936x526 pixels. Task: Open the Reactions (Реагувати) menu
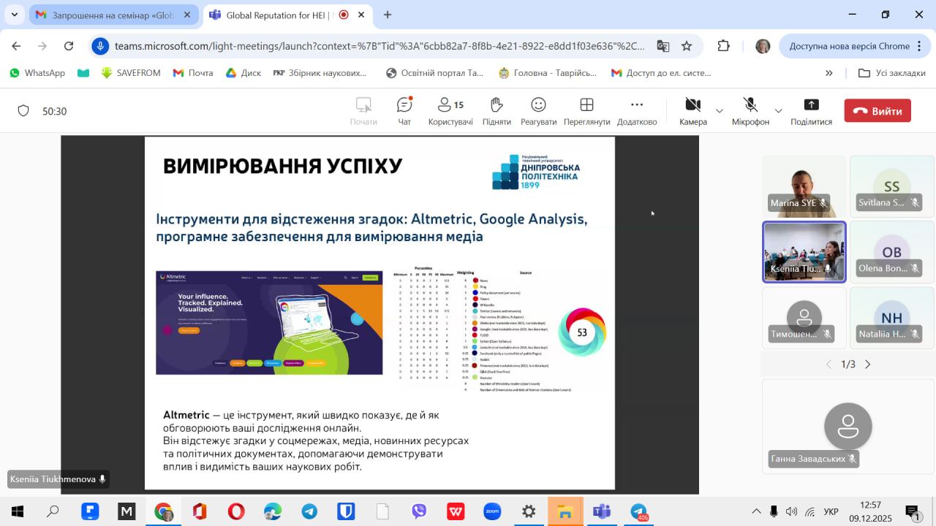538,111
